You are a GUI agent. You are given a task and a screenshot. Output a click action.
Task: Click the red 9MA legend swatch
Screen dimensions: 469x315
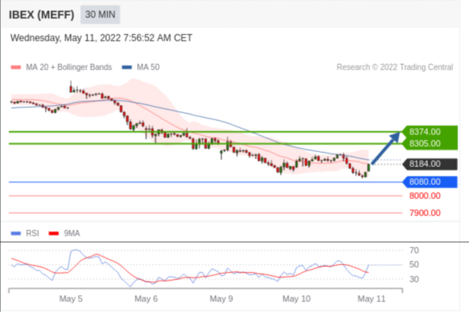54,233
